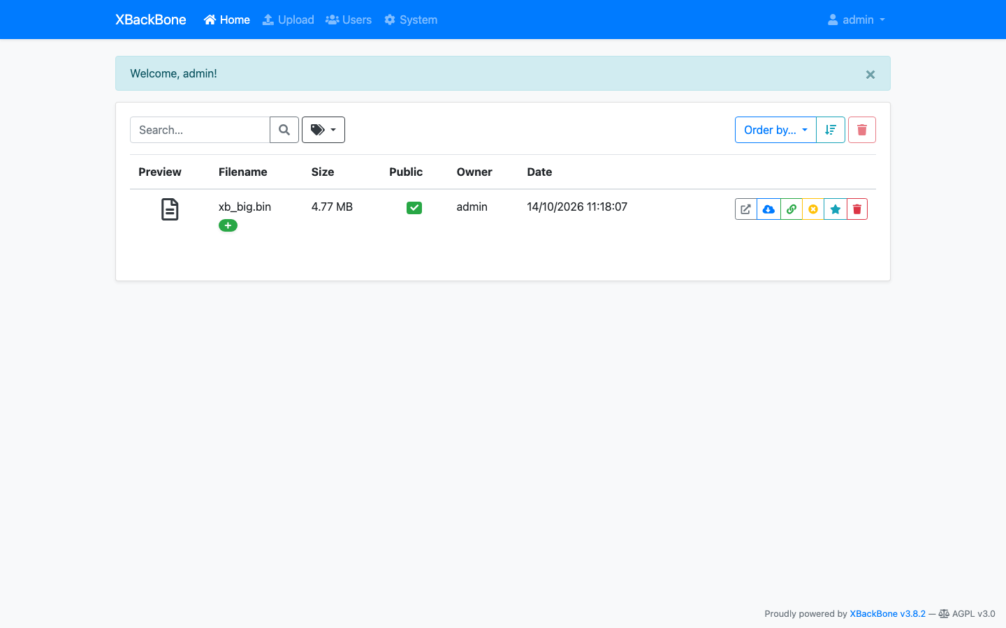1006x628 pixels.
Task: Download xb_big.bin via cloud icon
Action: [768, 209]
